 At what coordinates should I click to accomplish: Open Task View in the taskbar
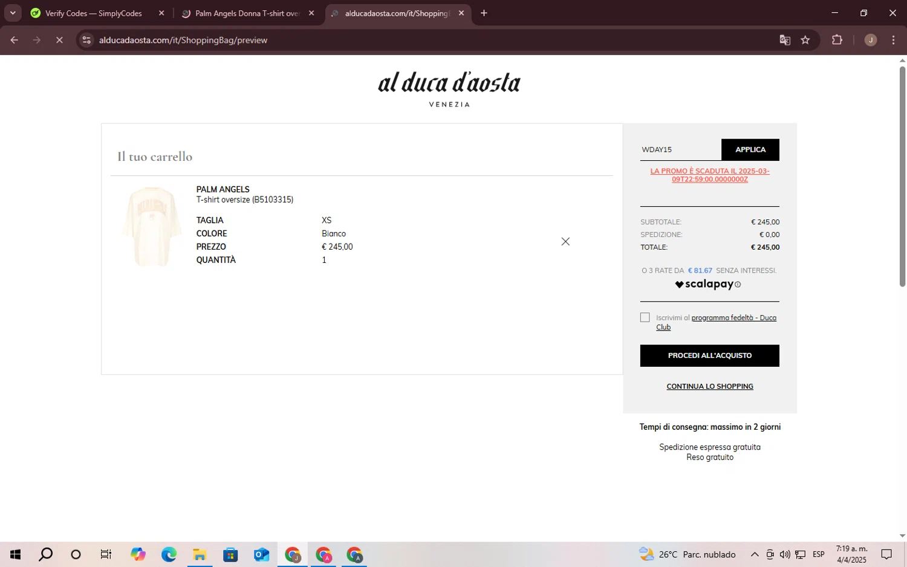[106, 554]
